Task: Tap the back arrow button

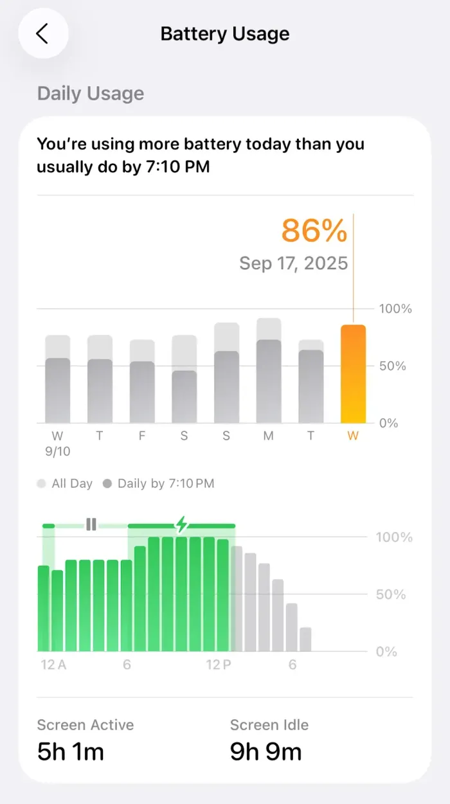Action: (43, 34)
